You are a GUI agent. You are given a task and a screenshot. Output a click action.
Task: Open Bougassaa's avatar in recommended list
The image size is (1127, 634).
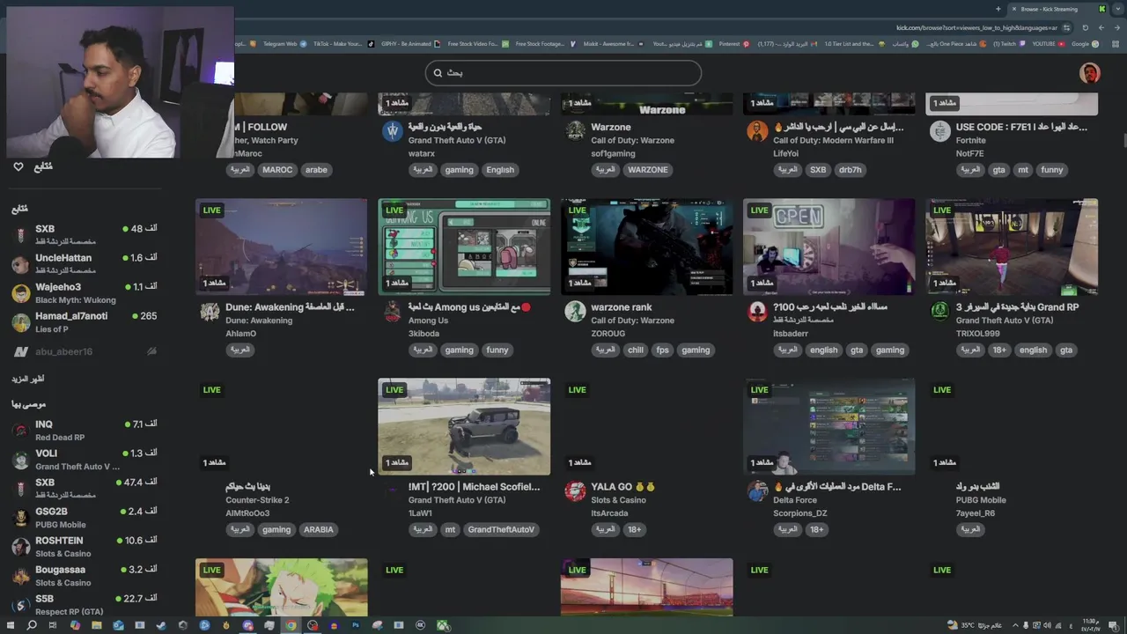pyautogui.click(x=21, y=576)
